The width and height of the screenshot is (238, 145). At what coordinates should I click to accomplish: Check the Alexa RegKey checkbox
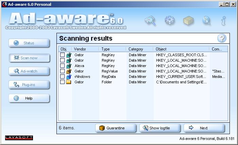pyautogui.click(x=62, y=66)
